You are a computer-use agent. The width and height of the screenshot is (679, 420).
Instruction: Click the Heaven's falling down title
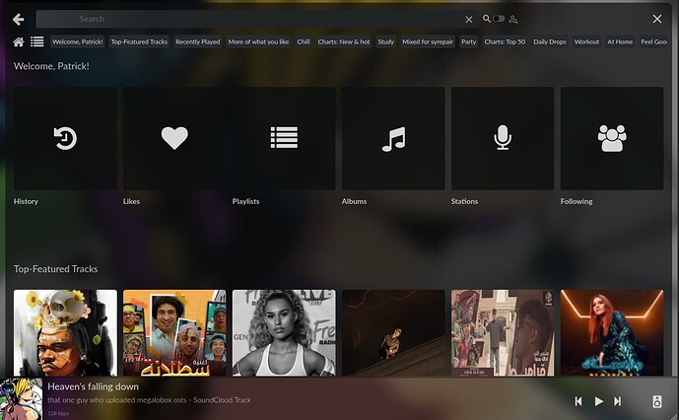click(x=93, y=386)
